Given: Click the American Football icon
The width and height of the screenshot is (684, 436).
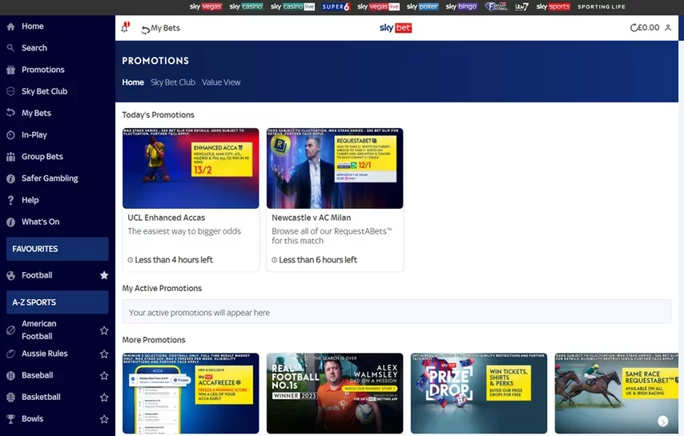Looking at the screenshot, I should click(11, 330).
